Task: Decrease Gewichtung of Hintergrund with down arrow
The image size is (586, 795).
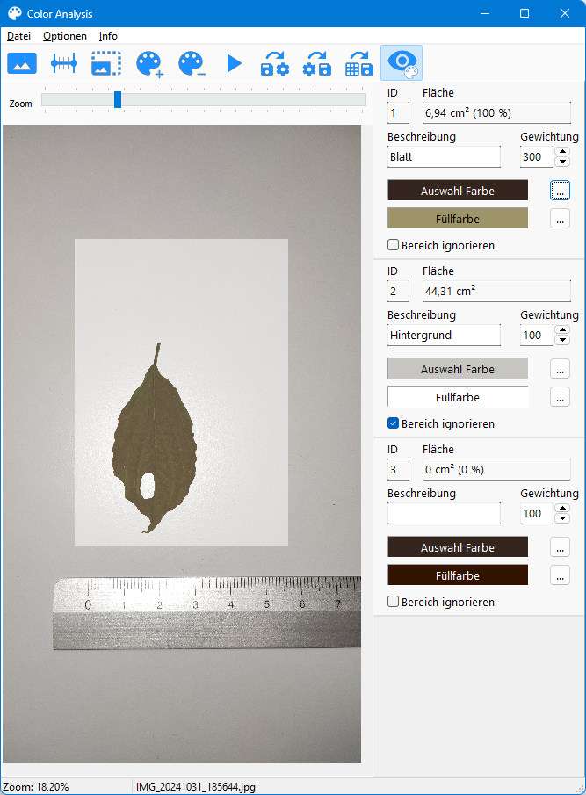Action: (561, 340)
